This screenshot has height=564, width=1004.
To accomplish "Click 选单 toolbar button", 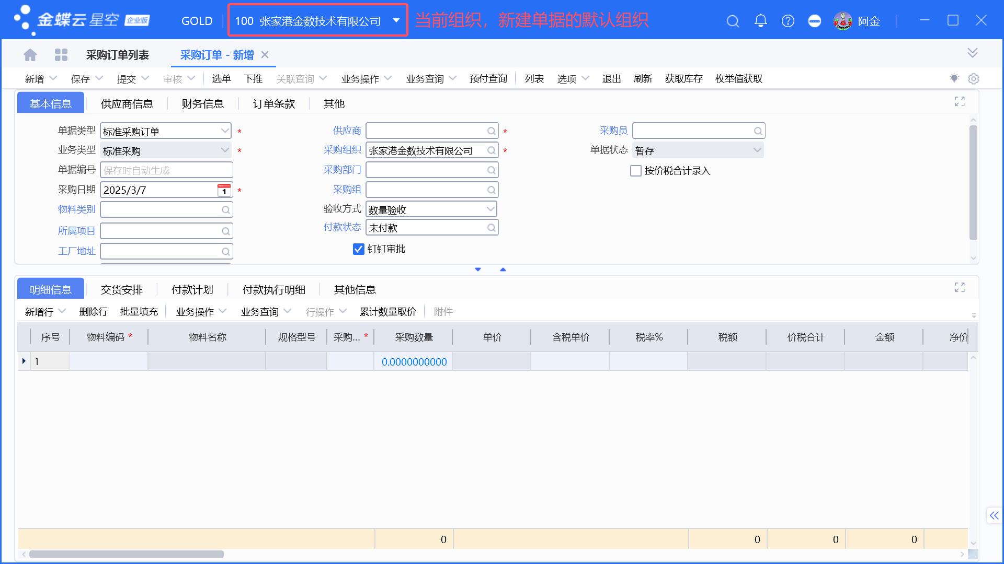I will [x=222, y=78].
